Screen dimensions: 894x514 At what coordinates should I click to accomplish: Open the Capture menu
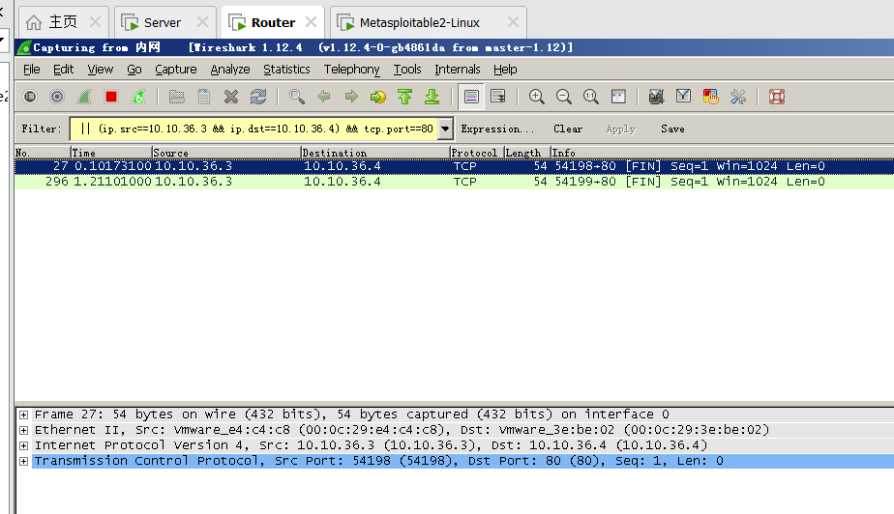pos(176,70)
